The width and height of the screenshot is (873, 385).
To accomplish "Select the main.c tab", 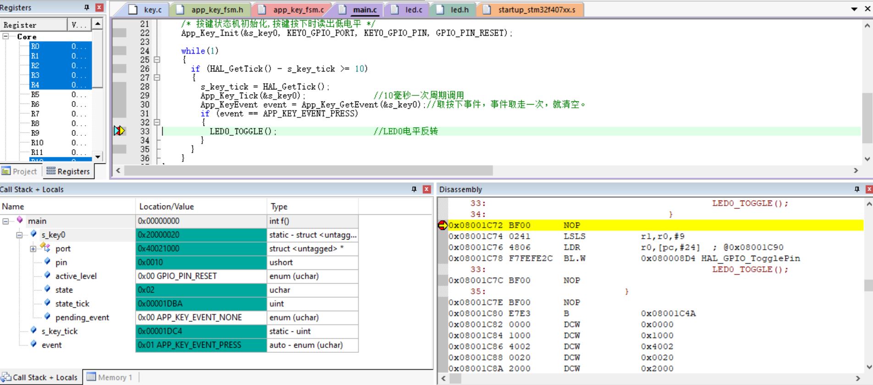I will pyautogui.click(x=358, y=10).
